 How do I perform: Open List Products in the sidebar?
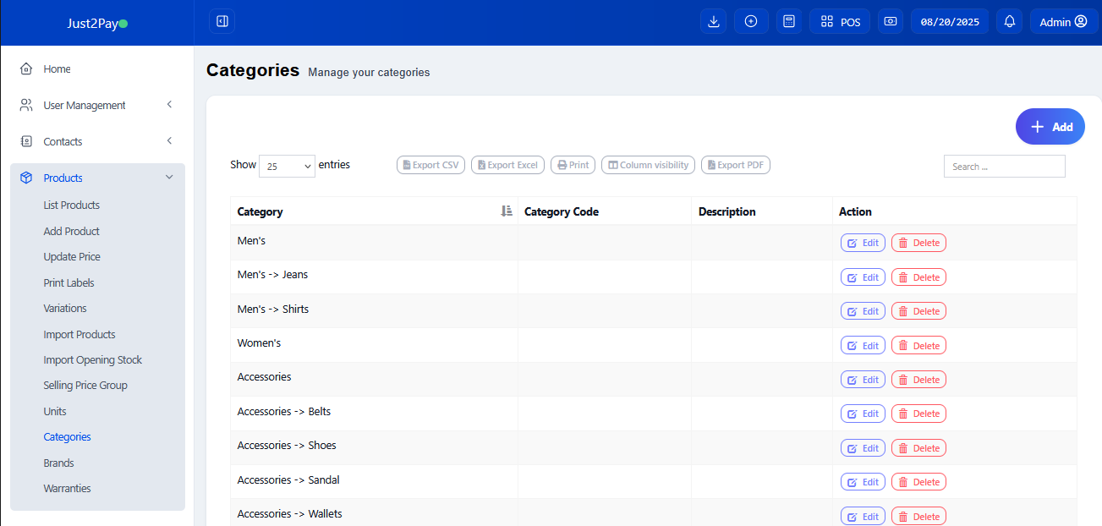(x=72, y=205)
